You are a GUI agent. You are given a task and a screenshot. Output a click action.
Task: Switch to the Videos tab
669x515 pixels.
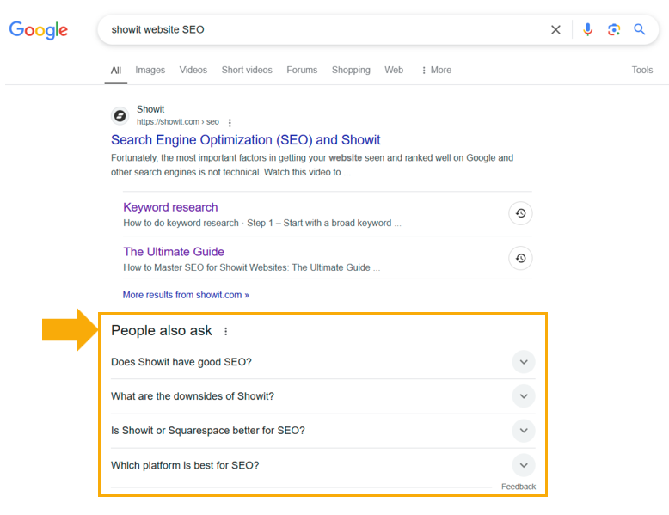click(193, 70)
